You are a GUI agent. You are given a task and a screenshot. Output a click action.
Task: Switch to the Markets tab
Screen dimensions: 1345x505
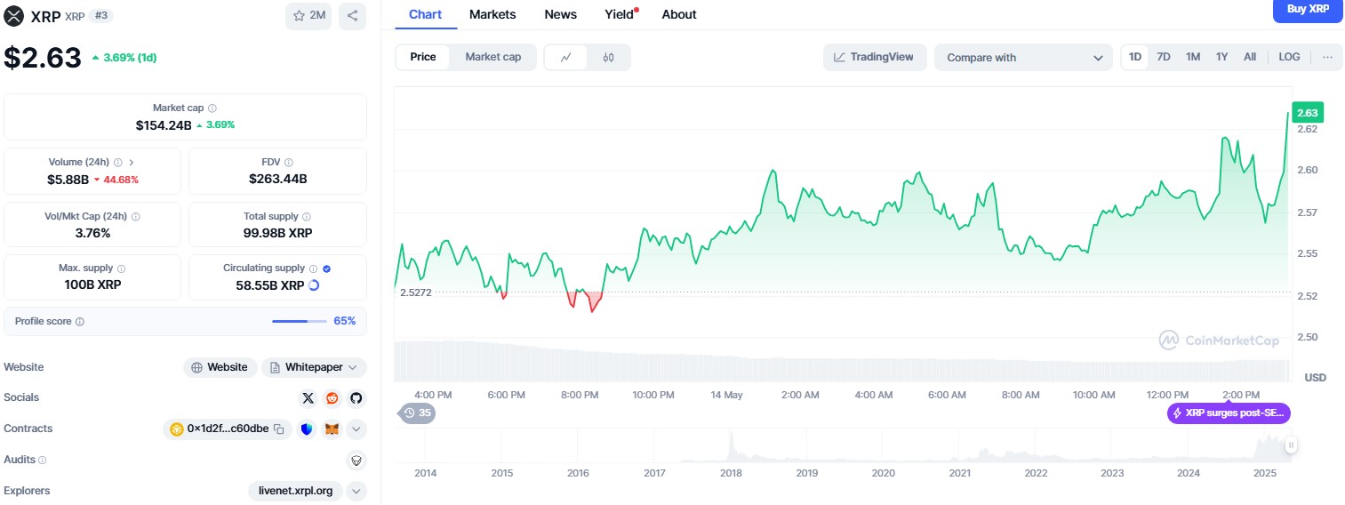tap(492, 14)
